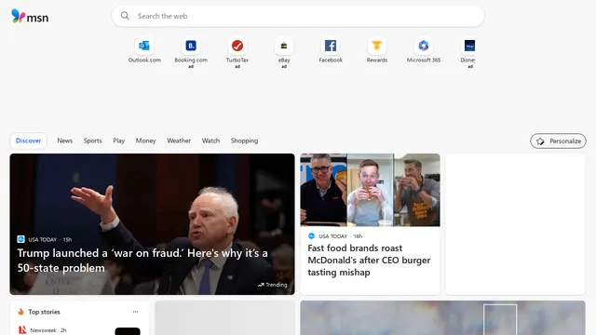Open the Rewards trophy icon
The width and height of the screenshot is (596, 335).
(x=376, y=46)
